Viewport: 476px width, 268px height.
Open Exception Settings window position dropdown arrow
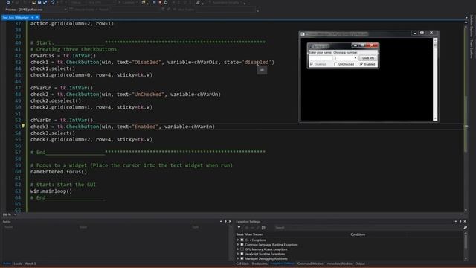click(x=456, y=222)
